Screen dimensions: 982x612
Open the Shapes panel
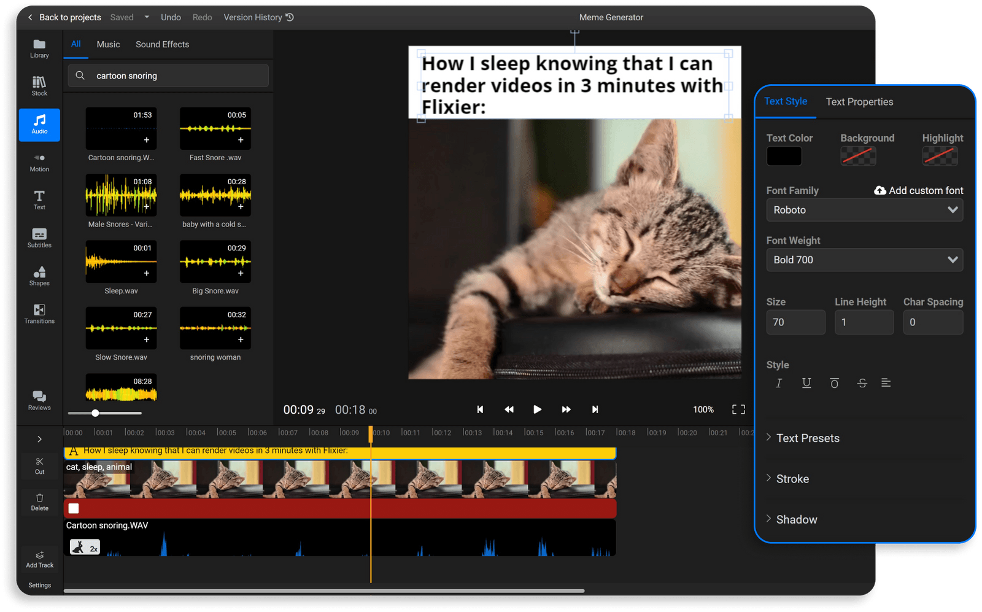[39, 276]
